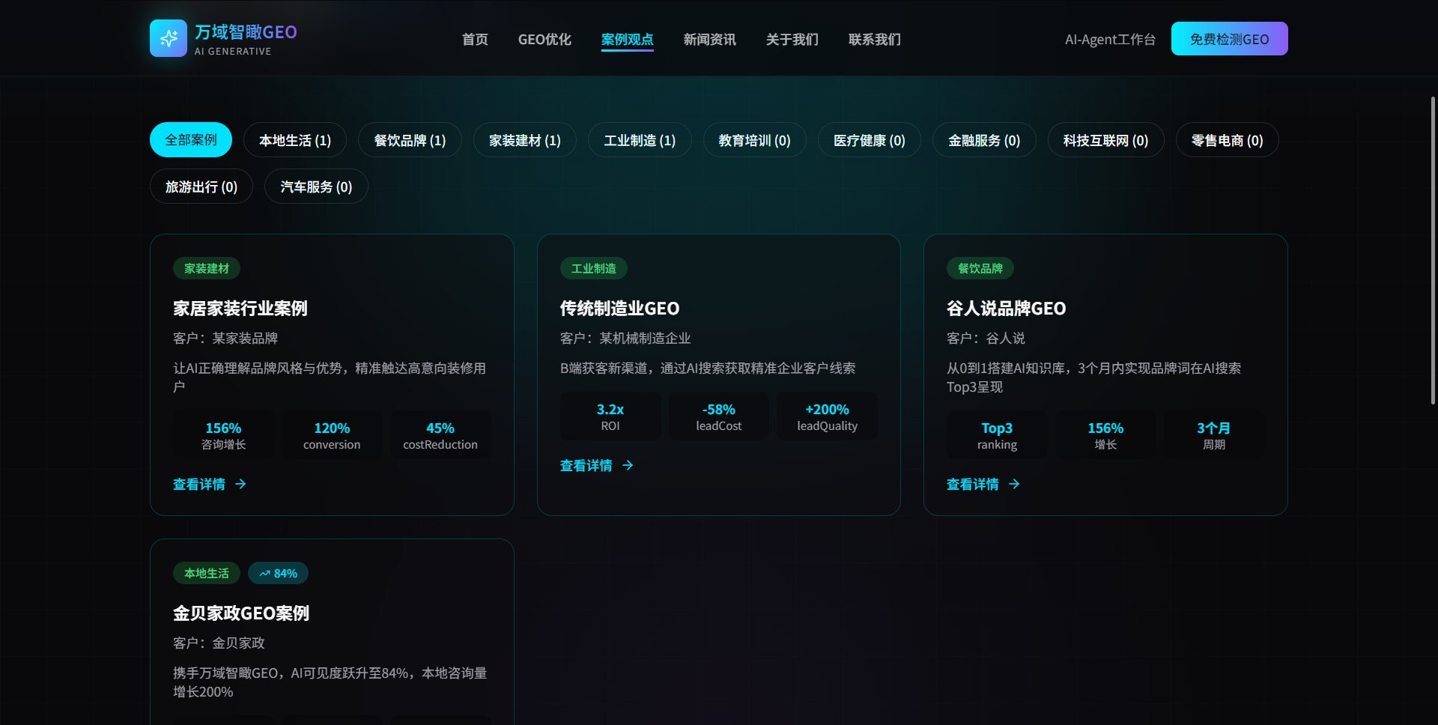1438x725 pixels.
Task: Filter cases by 汽车服务 (0)
Action: click(x=316, y=186)
